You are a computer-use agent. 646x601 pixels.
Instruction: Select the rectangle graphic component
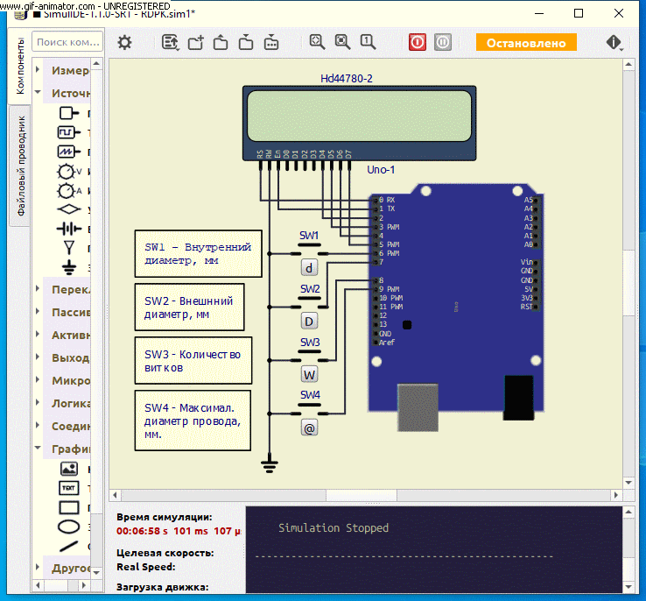point(69,507)
